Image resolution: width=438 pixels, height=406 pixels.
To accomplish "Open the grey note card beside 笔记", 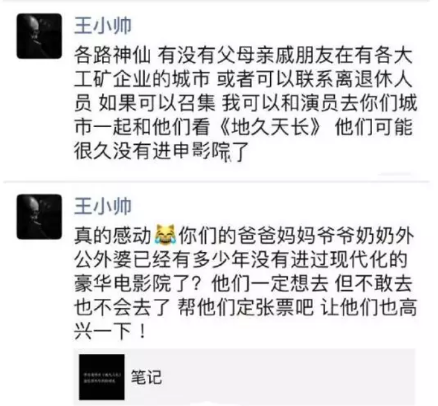I will 244,377.
